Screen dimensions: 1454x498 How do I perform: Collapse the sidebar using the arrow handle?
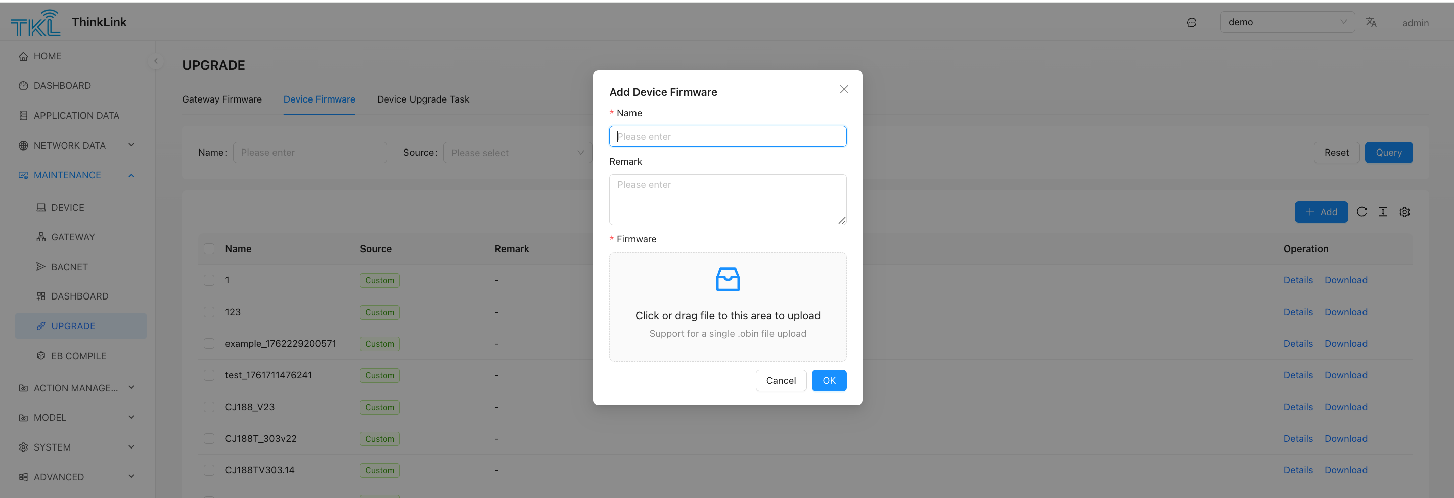(156, 61)
